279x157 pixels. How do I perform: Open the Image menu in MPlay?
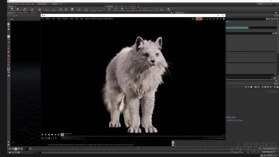[x=59, y=19]
